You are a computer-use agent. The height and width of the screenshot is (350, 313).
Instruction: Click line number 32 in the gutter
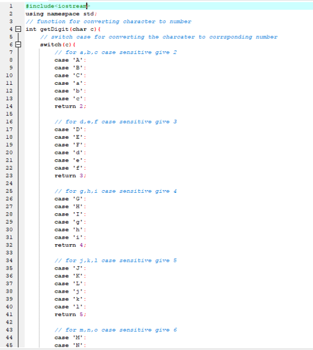(9, 245)
